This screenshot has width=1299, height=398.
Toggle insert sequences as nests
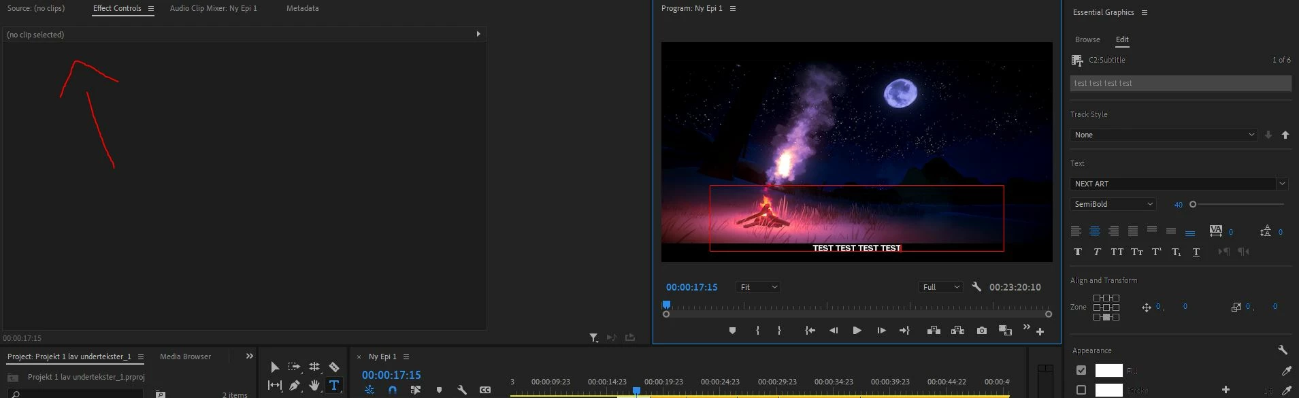tap(369, 390)
